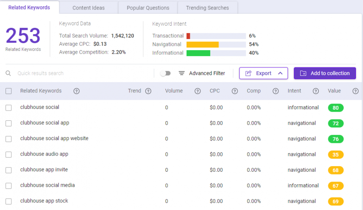Click the Advanced Filter lines icon
The image size is (363, 210).
(181, 73)
